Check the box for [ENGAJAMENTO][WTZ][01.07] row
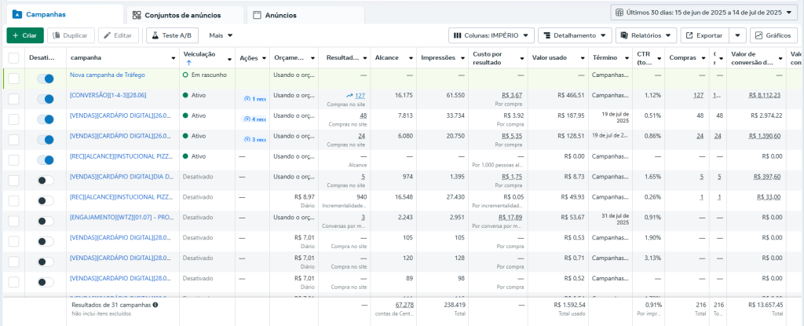The image size is (804, 326). click(14, 222)
